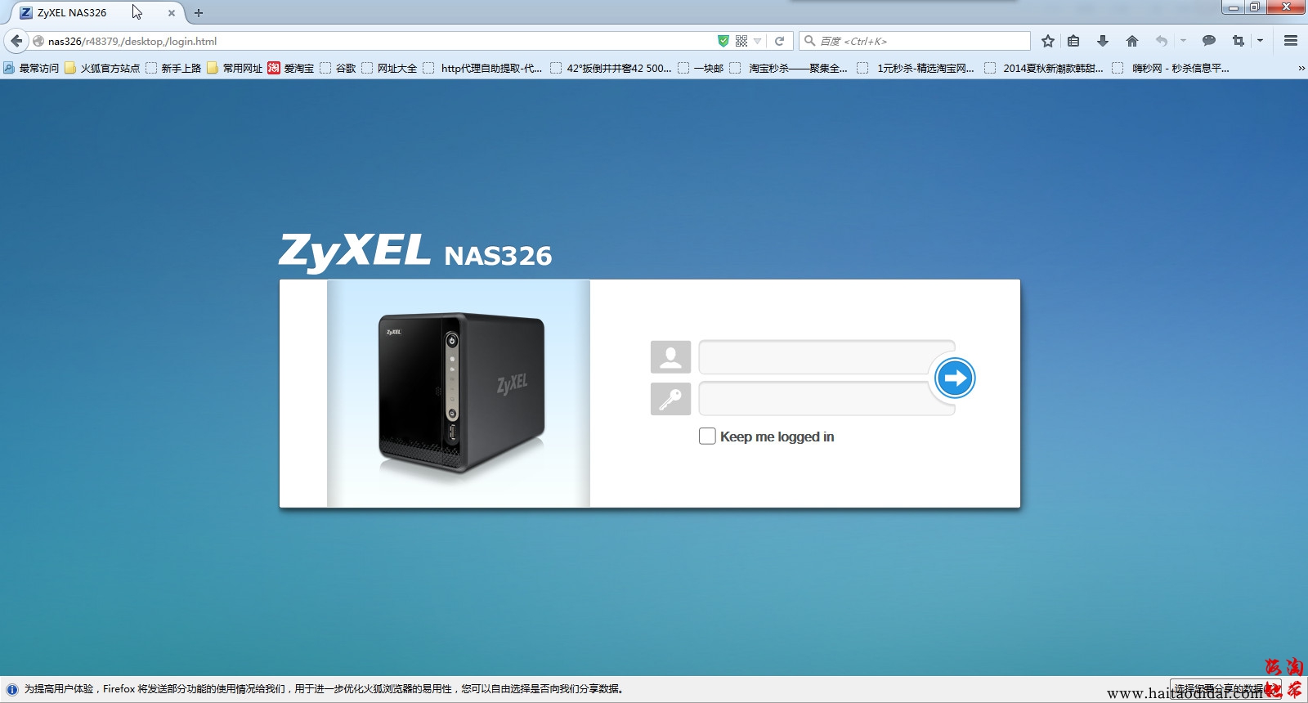Click the blue login arrow button

point(955,378)
